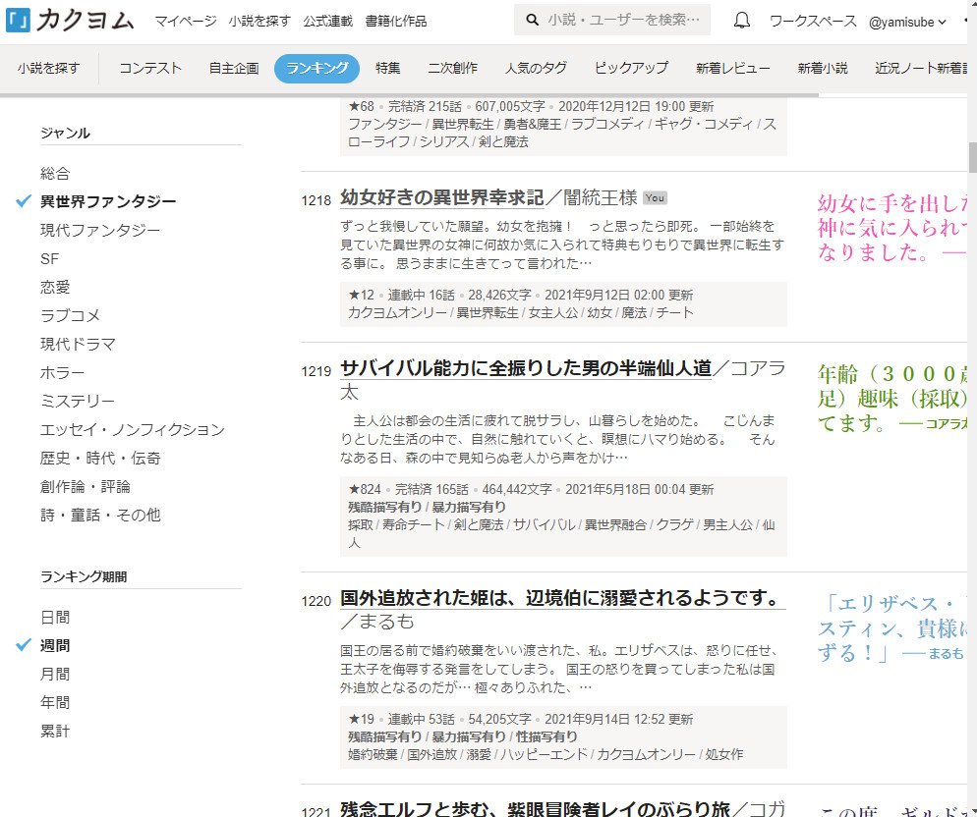
Task: Click into the novel and user search field
Action: point(625,21)
